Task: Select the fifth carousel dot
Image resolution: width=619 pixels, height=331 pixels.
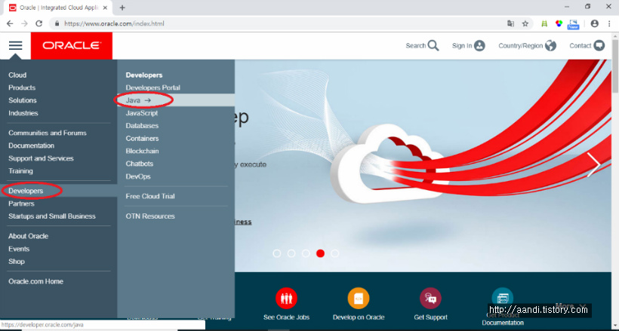Action: (334, 253)
